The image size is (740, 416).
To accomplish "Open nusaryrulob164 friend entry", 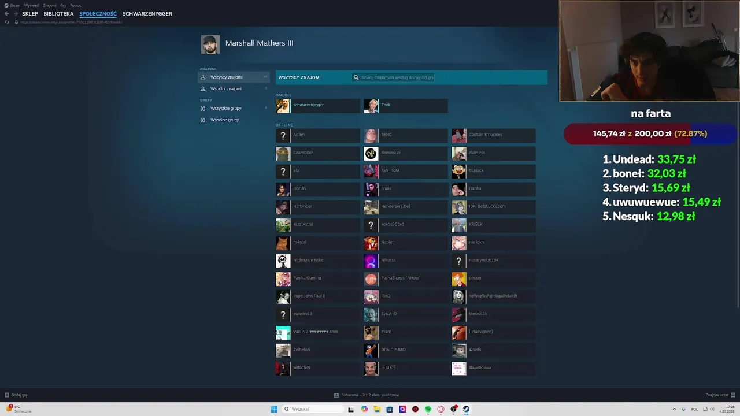I will (x=494, y=261).
